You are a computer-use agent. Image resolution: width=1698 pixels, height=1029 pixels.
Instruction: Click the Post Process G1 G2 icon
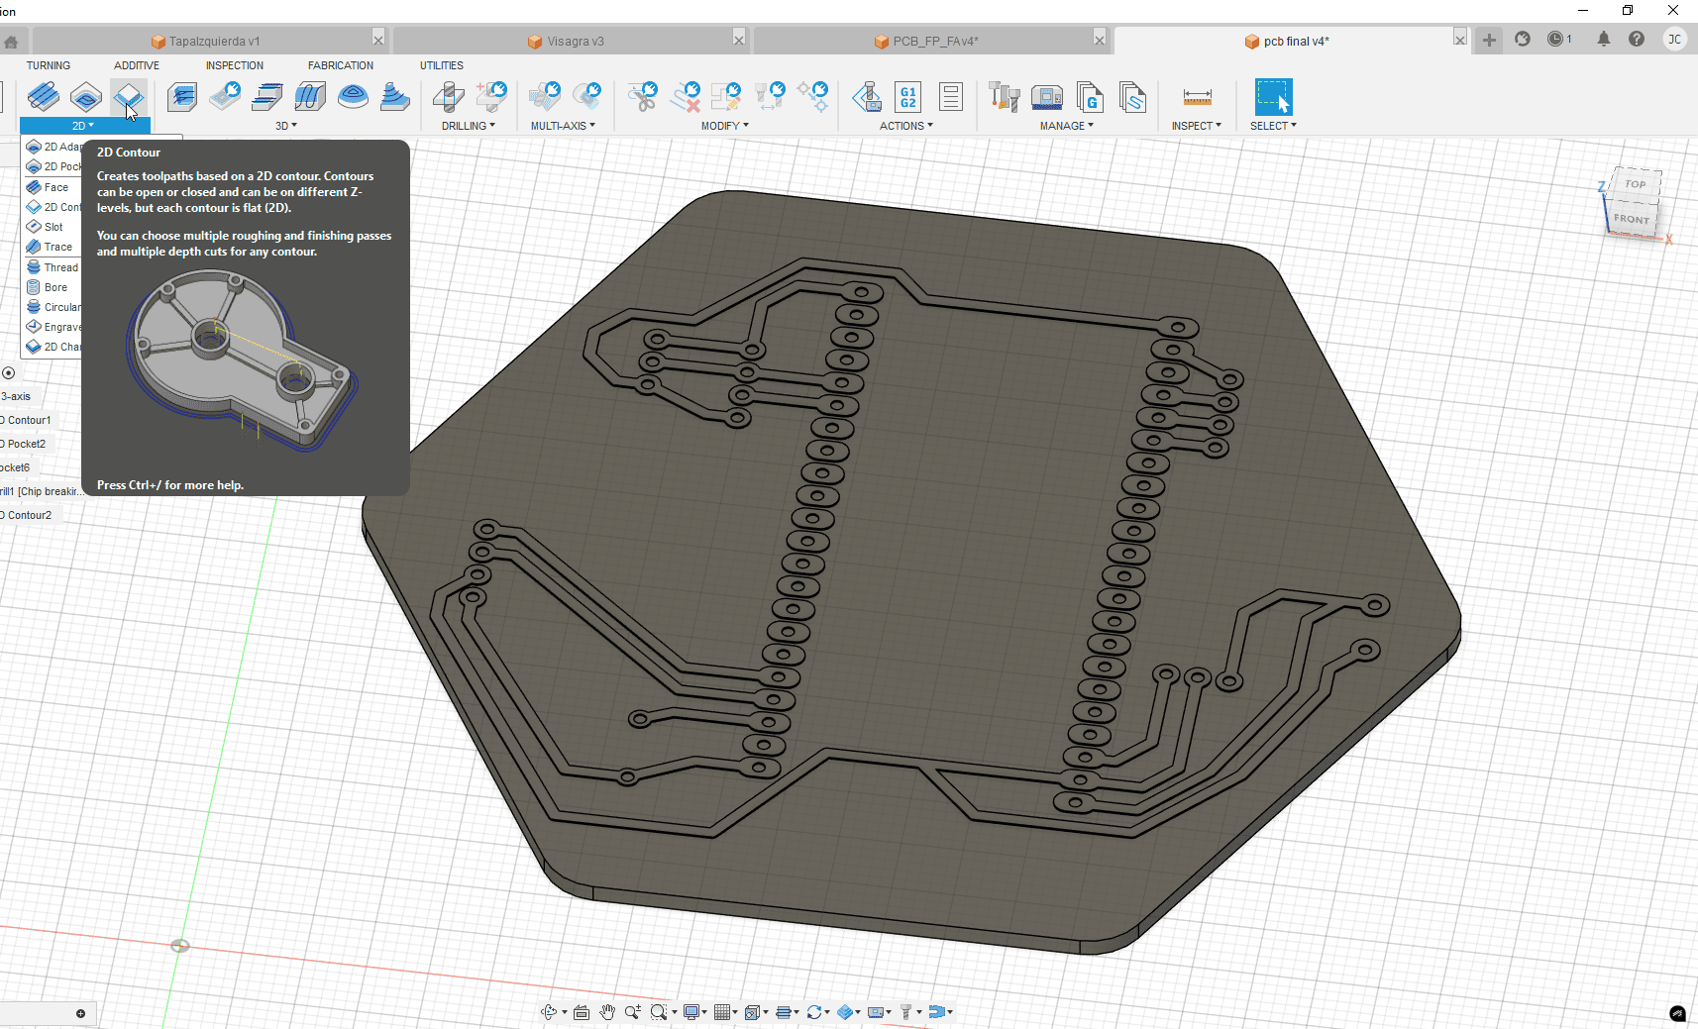[908, 97]
